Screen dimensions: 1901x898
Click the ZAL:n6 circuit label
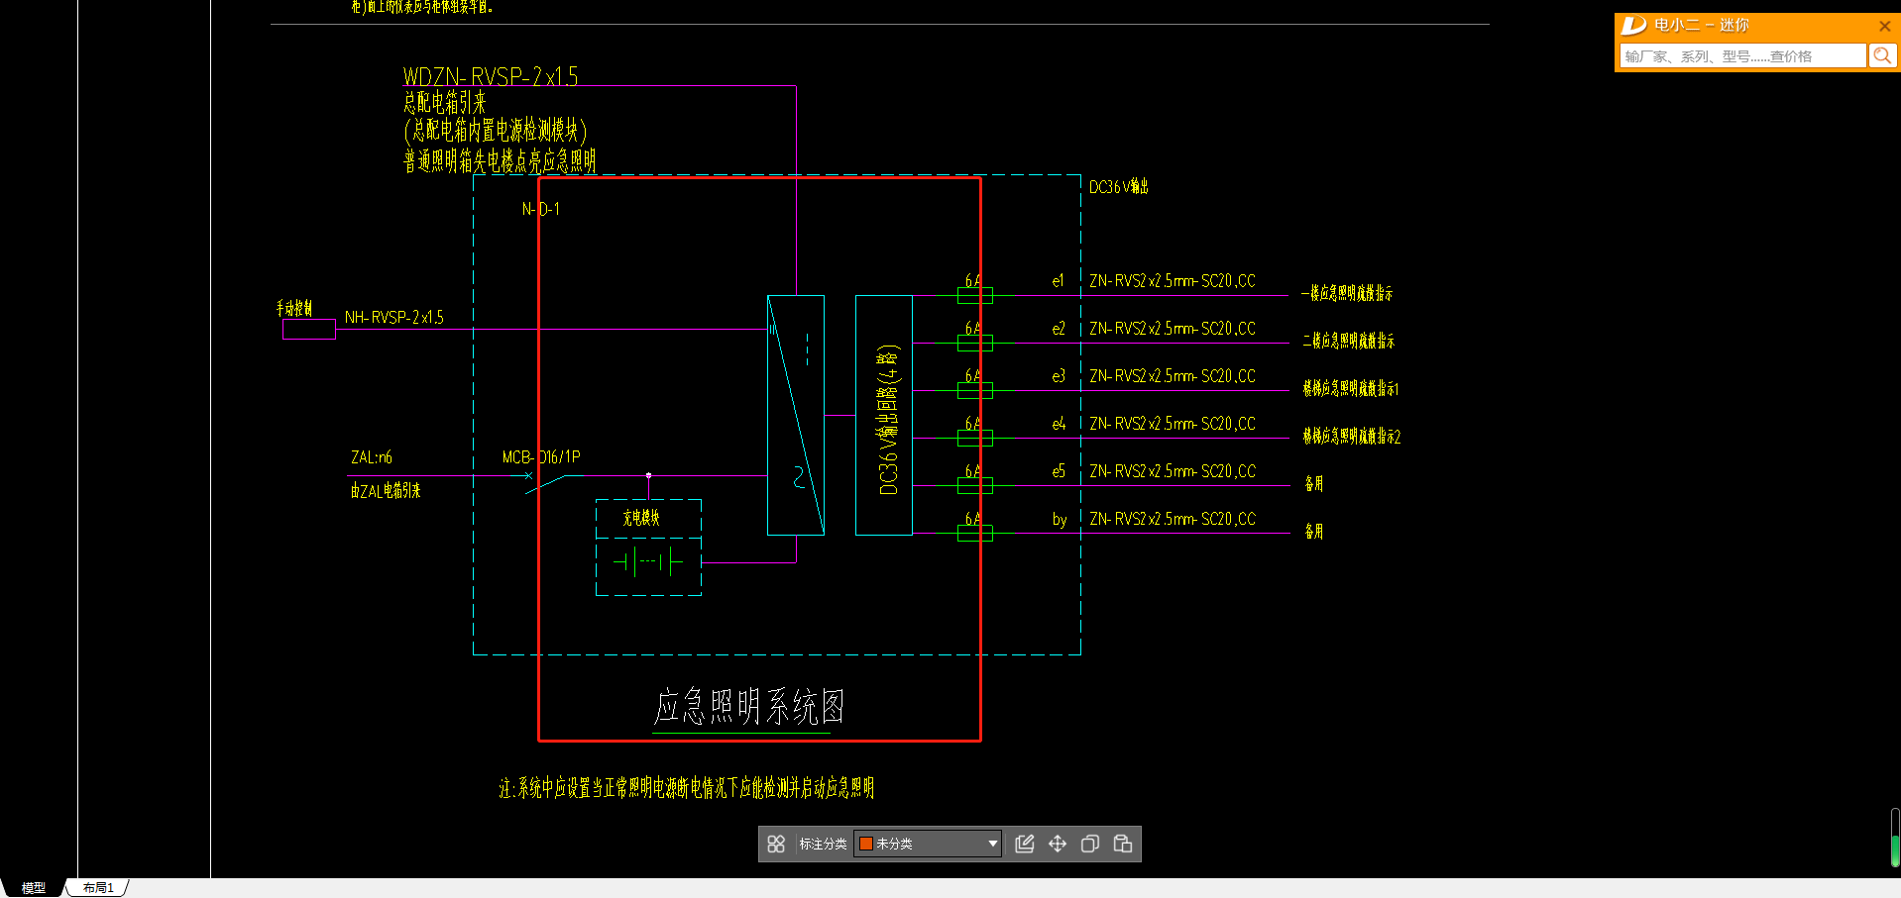372,456
